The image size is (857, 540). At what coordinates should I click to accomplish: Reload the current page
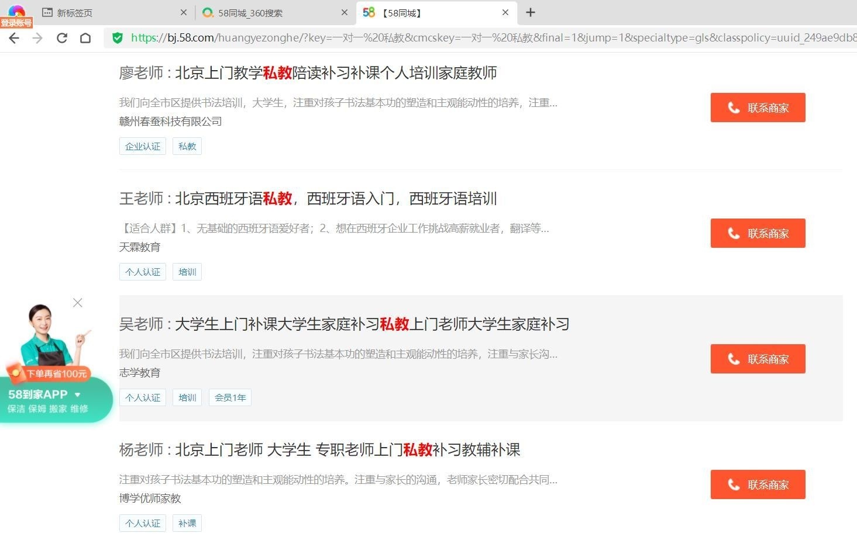tap(61, 38)
